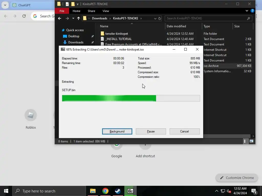Open the Windows Start menu

6,191
